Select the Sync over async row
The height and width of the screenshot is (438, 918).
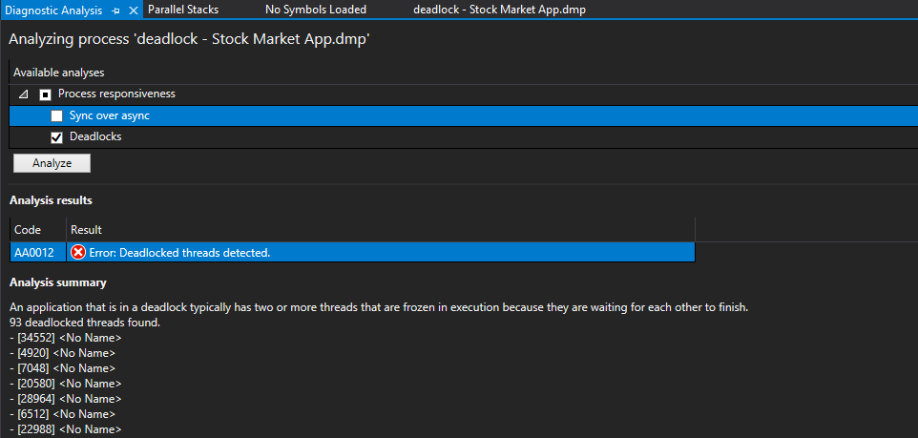[463, 116]
